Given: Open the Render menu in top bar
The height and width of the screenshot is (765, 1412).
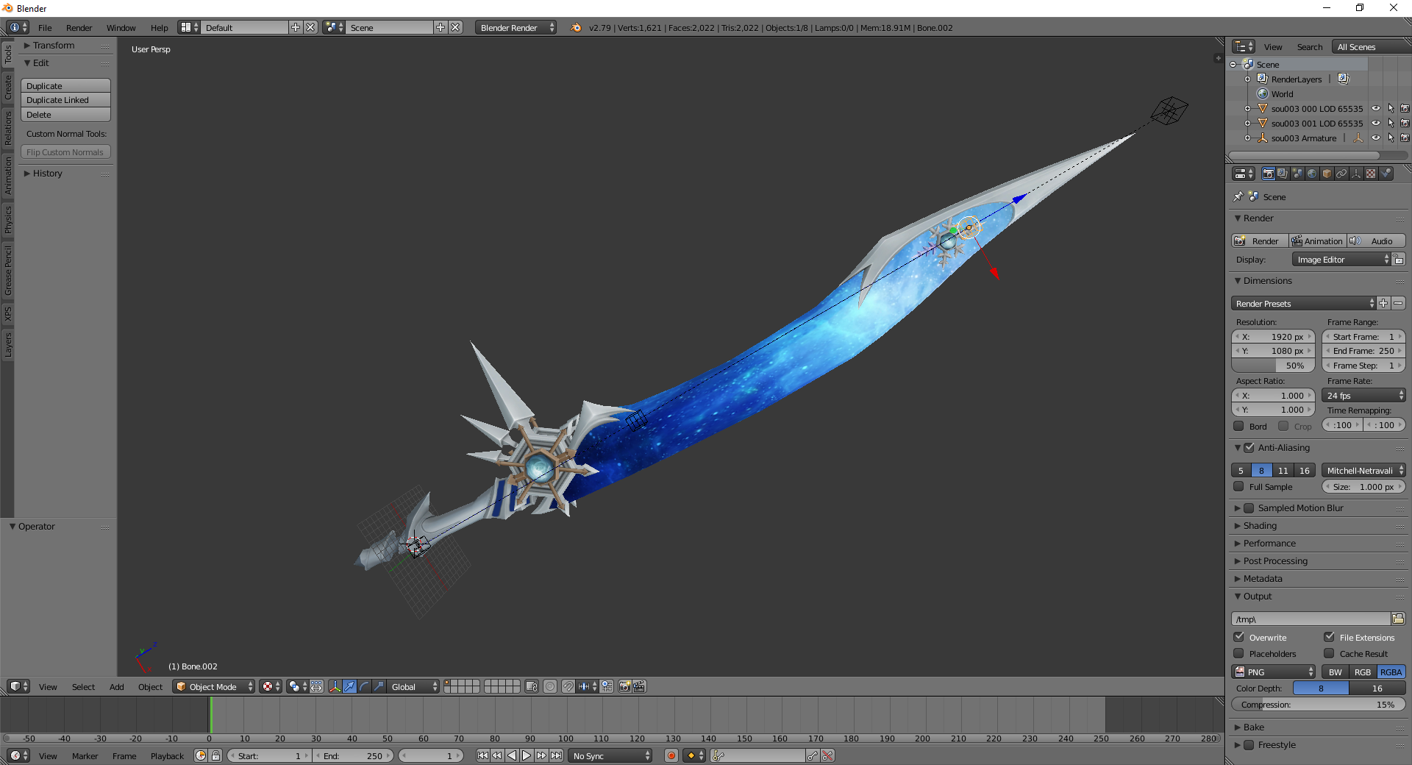Looking at the screenshot, I should (x=79, y=27).
